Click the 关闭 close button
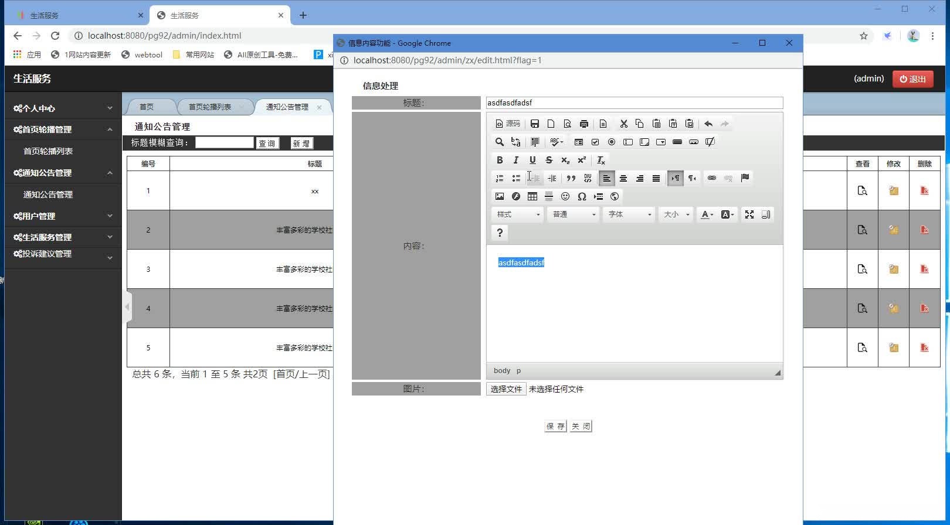 coord(581,426)
